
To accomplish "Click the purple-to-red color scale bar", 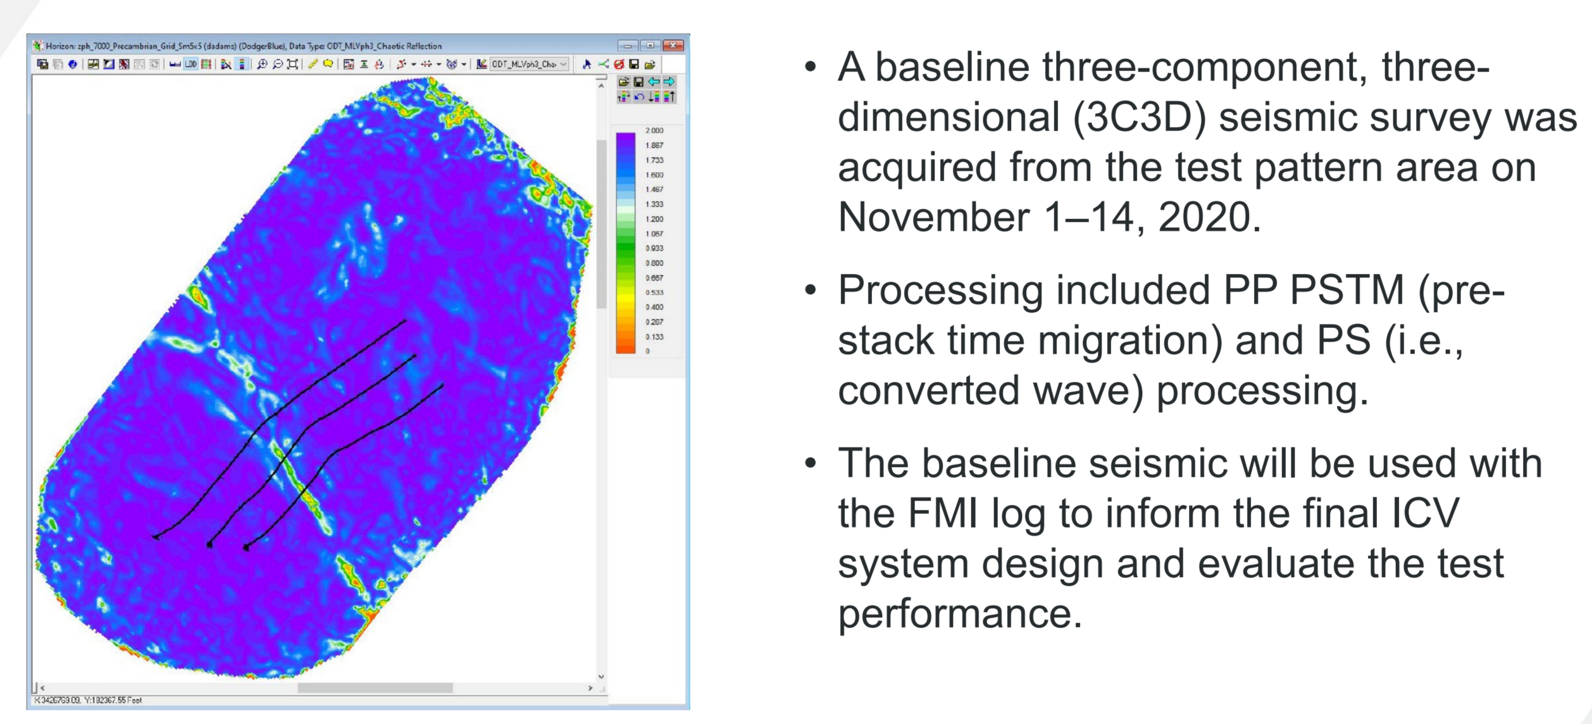I will (625, 242).
